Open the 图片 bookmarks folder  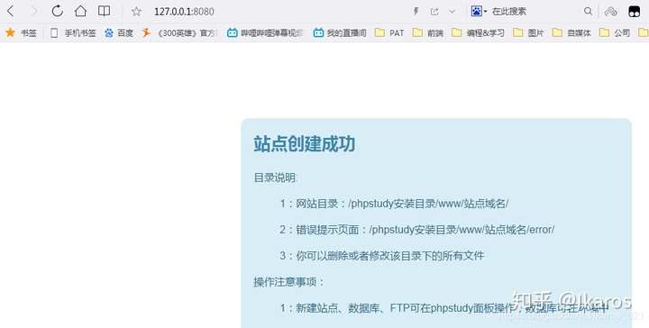click(x=528, y=32)
